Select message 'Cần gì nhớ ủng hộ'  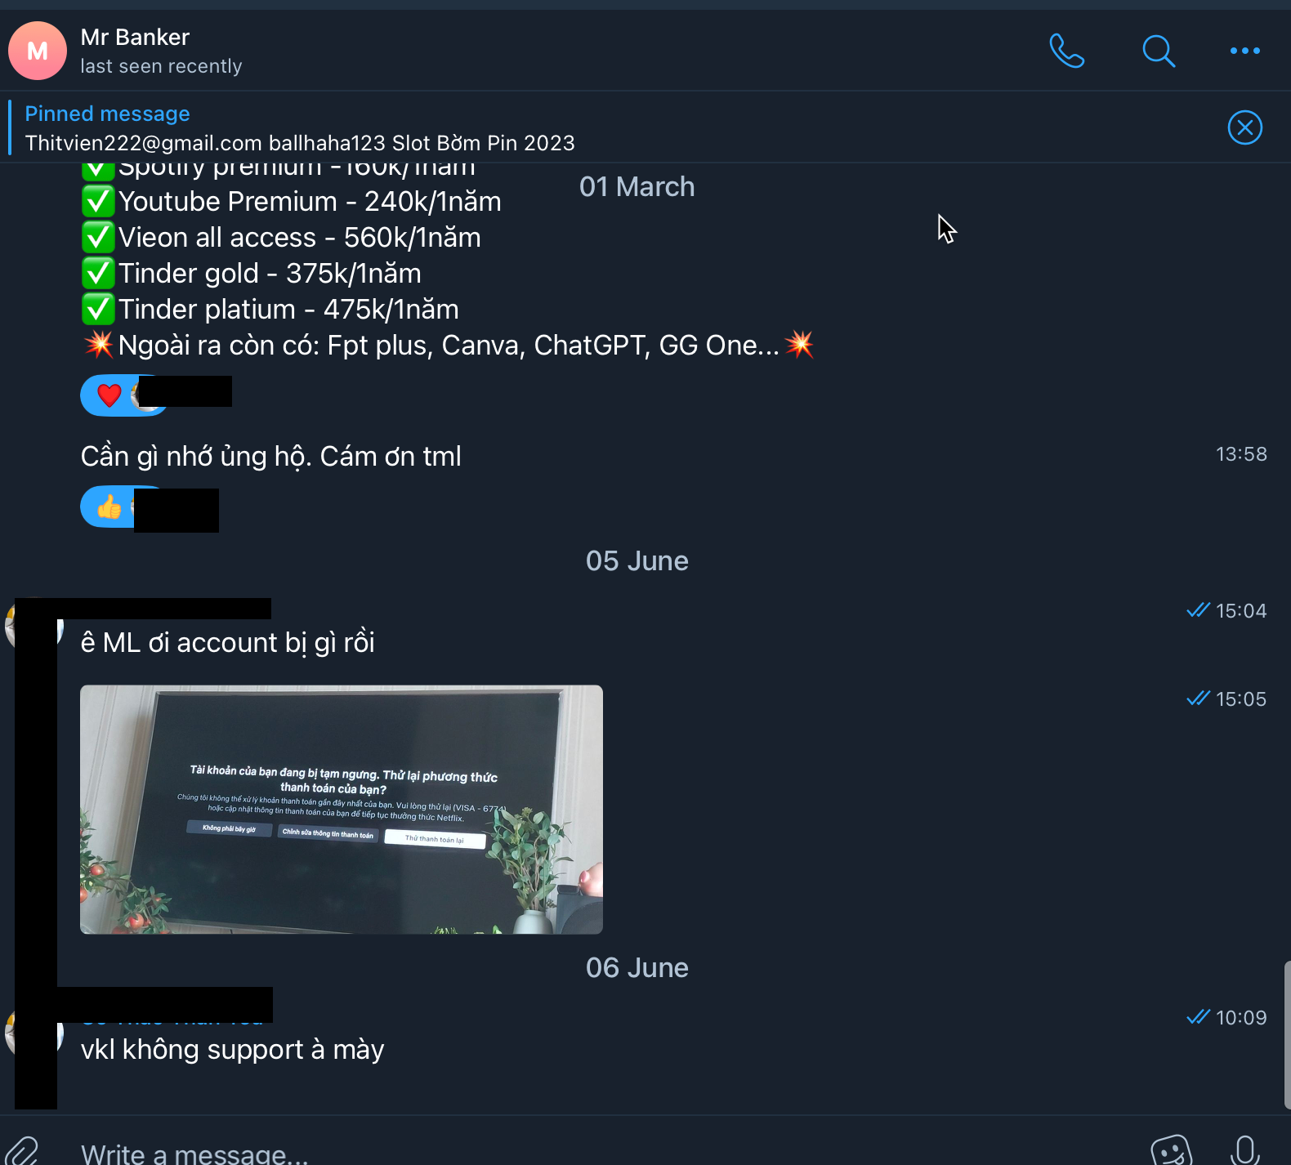pyautogui.click(x=270, y=457)
